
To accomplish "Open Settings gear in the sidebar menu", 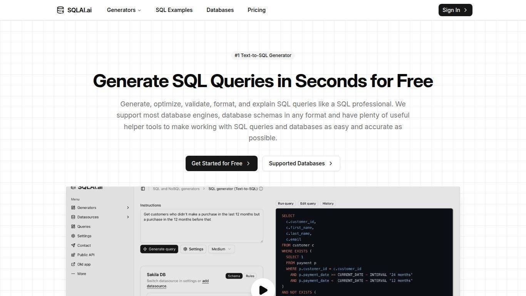I will [x=73, y=236].
